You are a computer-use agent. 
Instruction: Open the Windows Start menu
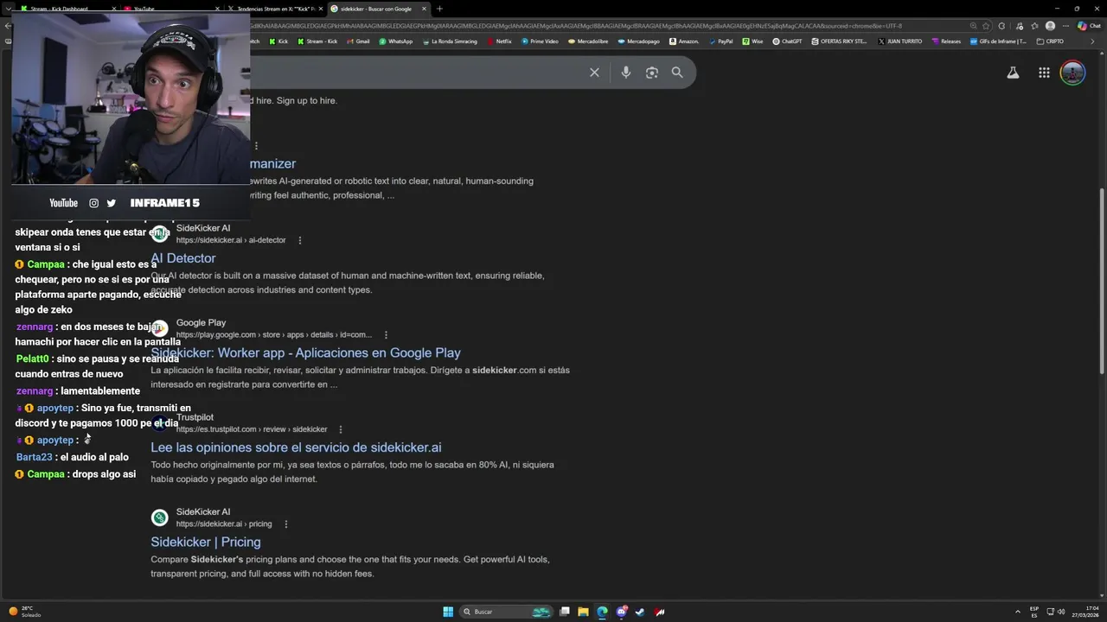pyautogui.click(x=448, y=612)
